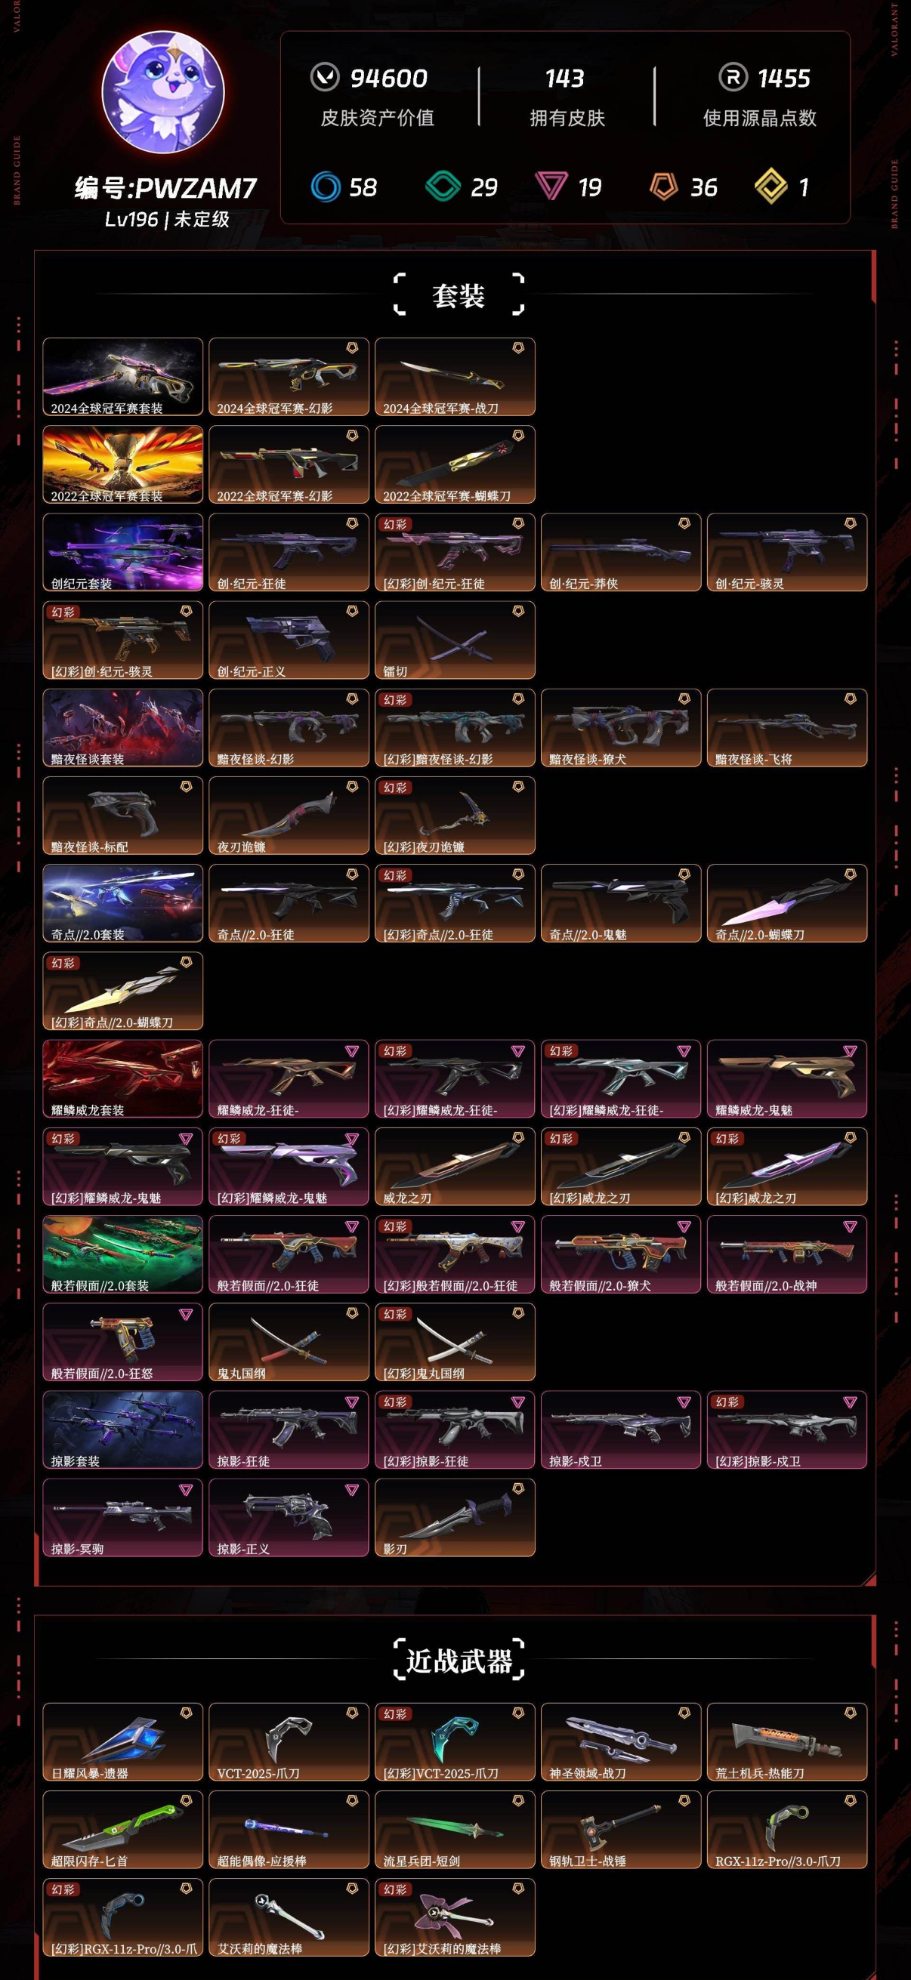Select the 奇点//2.0-蝴蝶刀 skin card
Screen dimensions: 911x1980
(x=787, y=903)
